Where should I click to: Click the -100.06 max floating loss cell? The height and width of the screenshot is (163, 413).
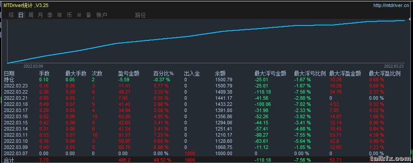(x=262, y=104)
